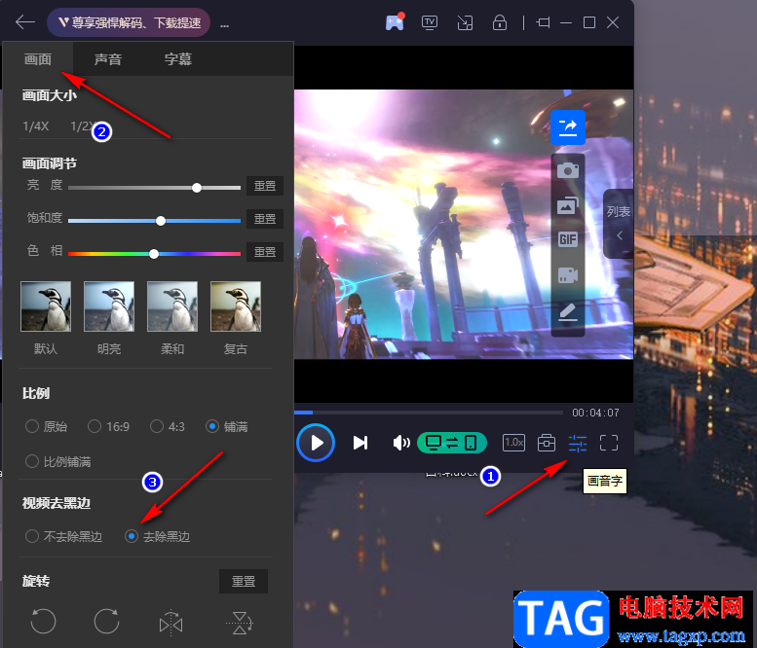Take a screenshot with camera icon
757x648 pixels.
[568, 170]
